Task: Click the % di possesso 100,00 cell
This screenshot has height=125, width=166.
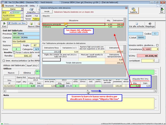Action: click(117, 86)
